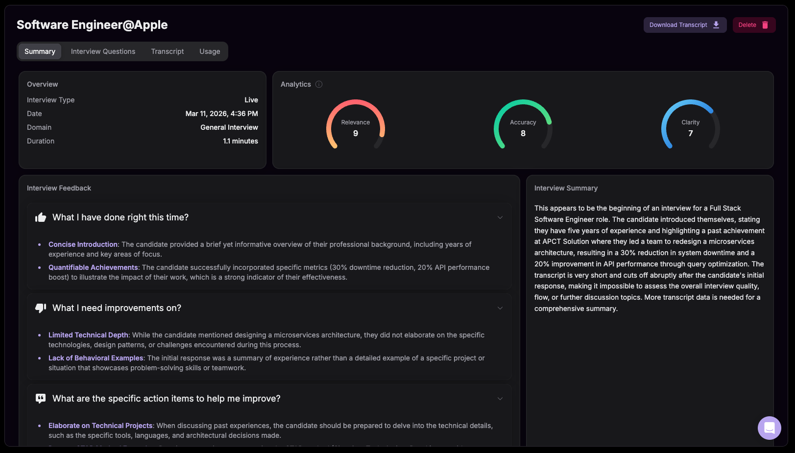Screen dimensions: 795x453
Task: Click the 'Quantifiable Achievements' feedback label
Action: click(x=93, y=267)
